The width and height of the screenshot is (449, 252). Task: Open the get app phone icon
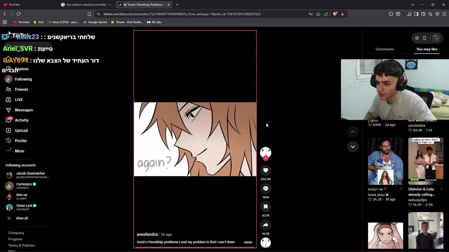coord(424,38)
